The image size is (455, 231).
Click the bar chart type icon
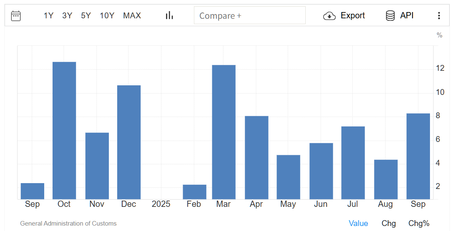[x=169, y=15]
